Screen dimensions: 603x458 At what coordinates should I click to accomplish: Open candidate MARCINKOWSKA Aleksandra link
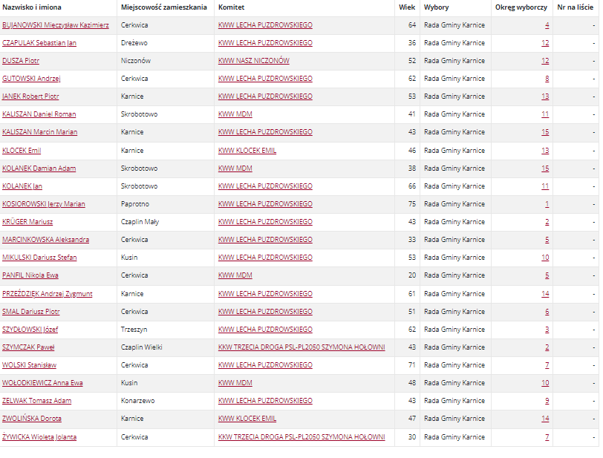tap(46, 240)
